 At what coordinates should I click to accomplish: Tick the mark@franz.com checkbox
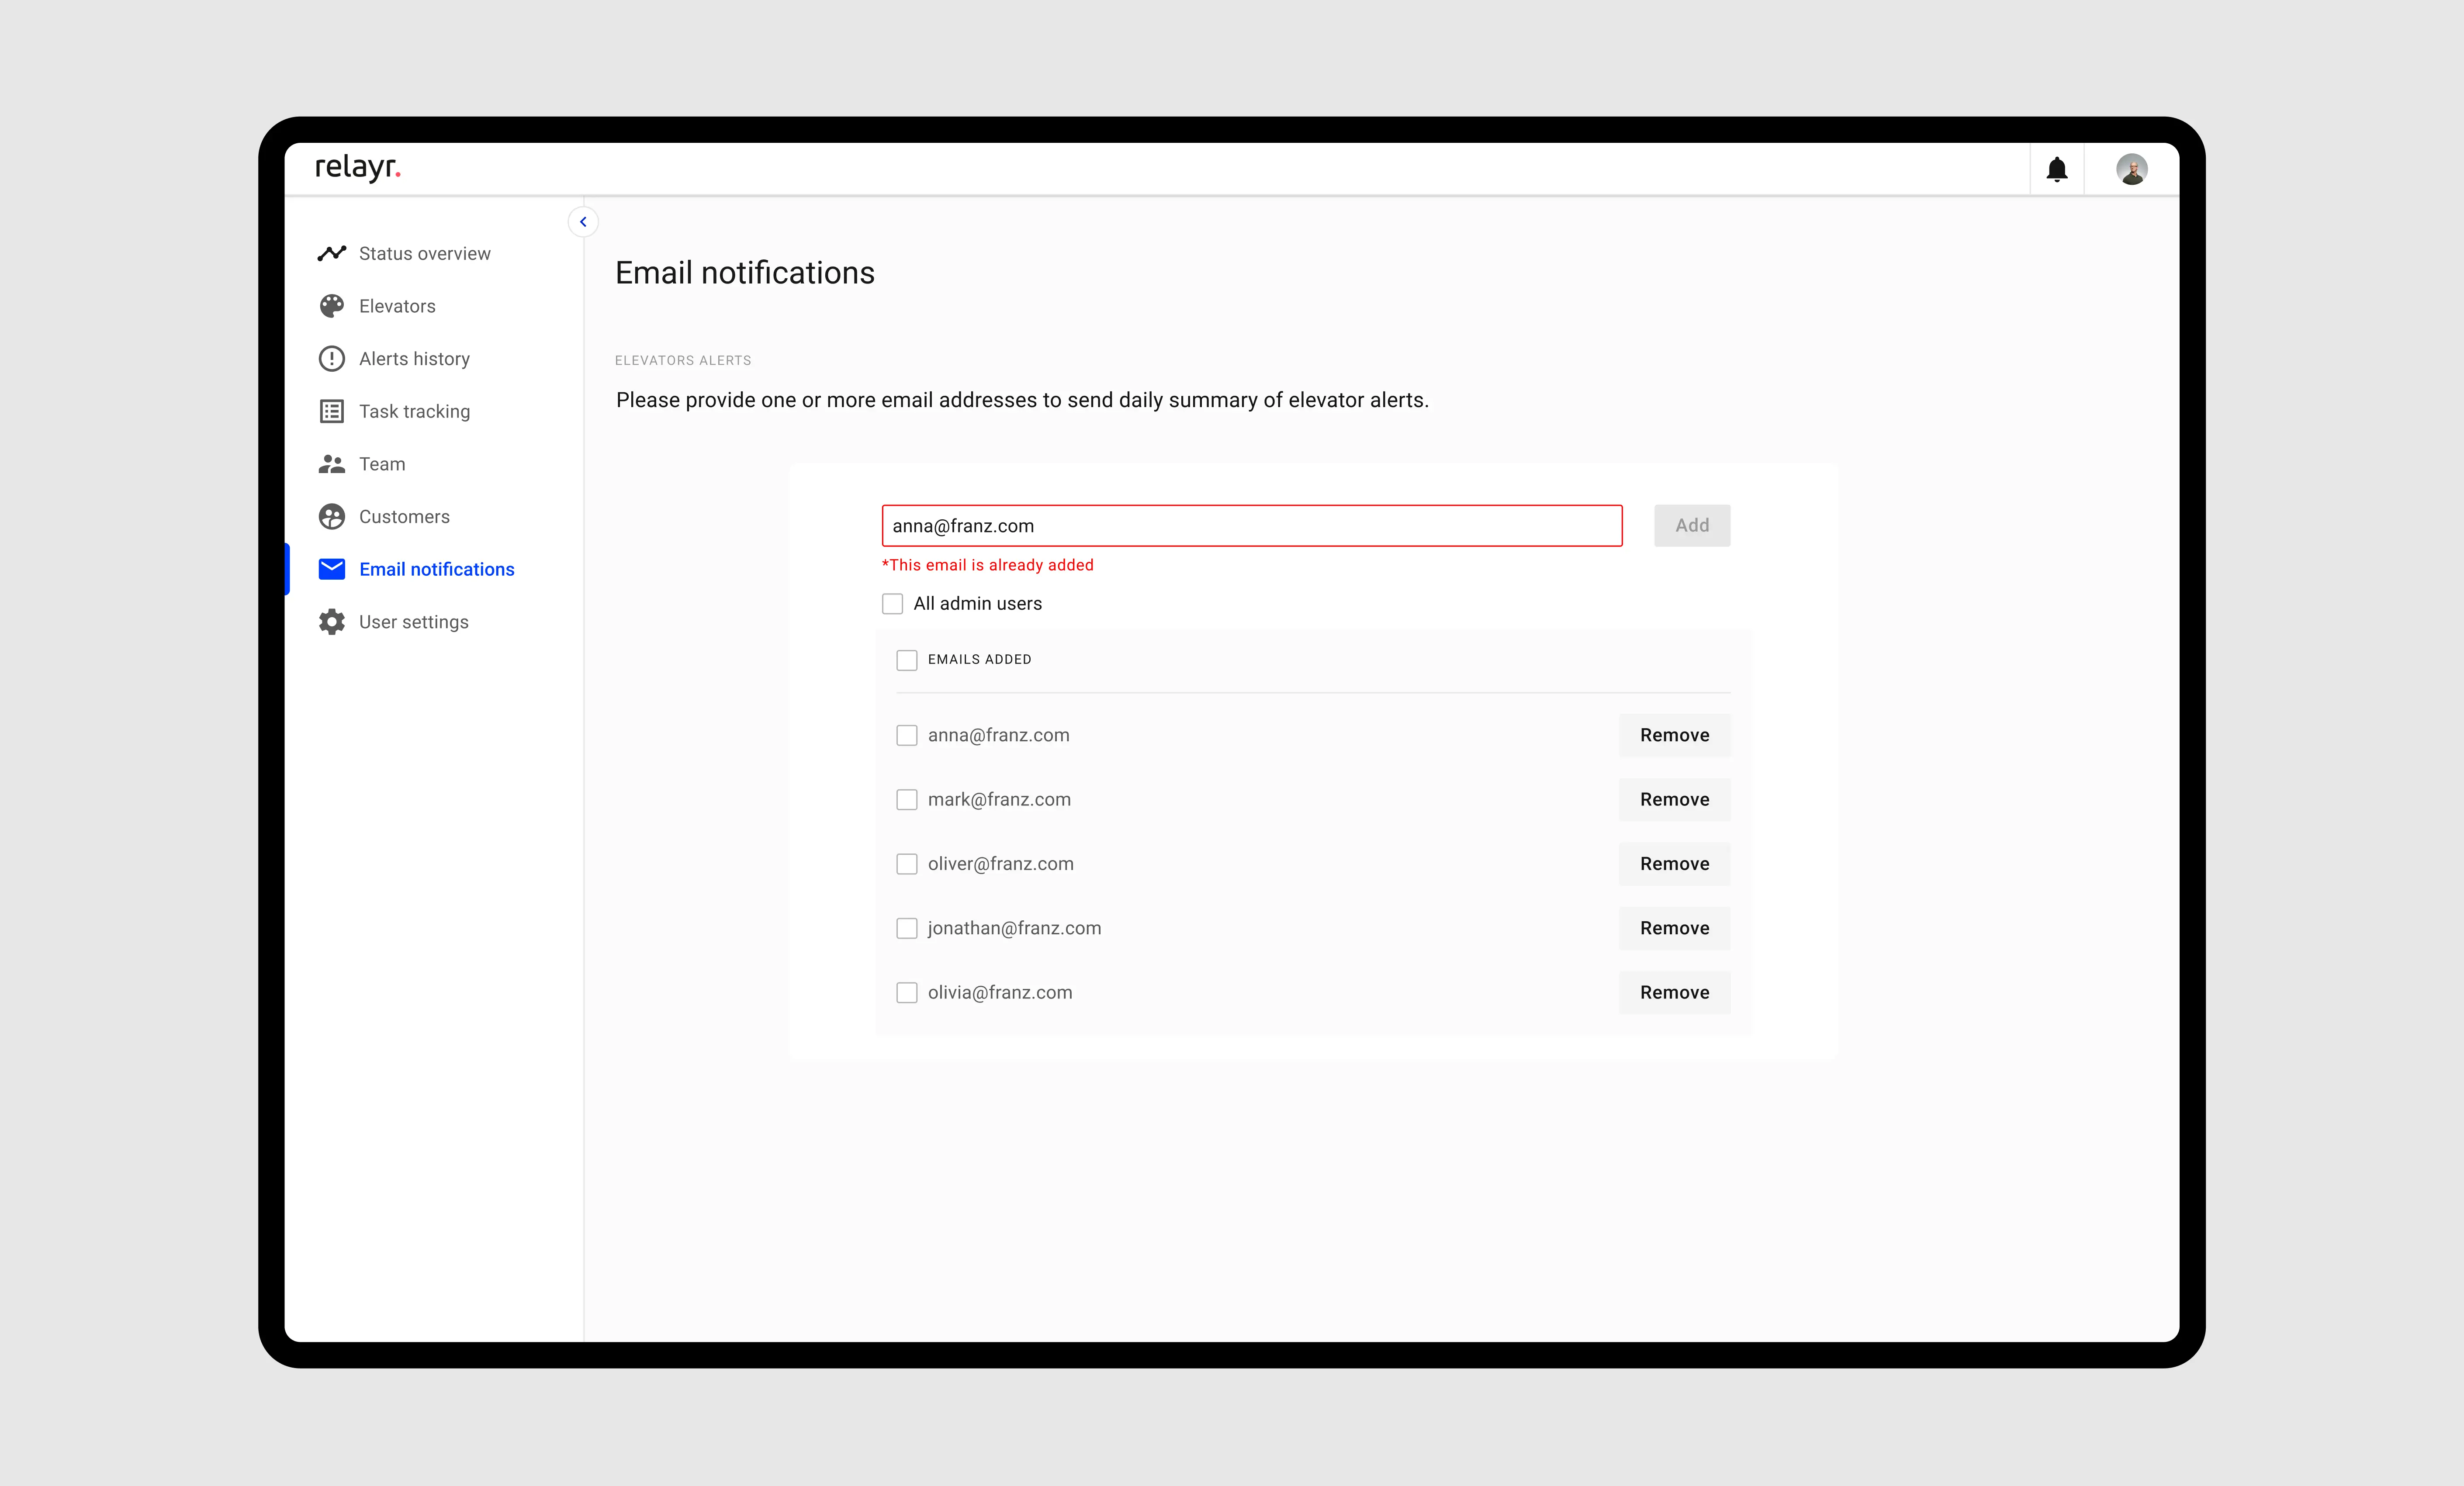click(x=906, y=800)
